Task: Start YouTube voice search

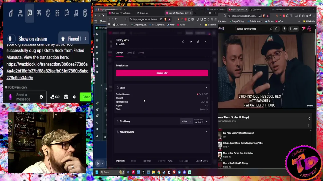Action: [x=284, y=29]
